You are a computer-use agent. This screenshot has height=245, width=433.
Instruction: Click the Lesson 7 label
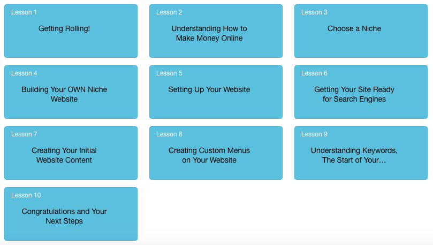pyautogui.click(x=24, y=134)
